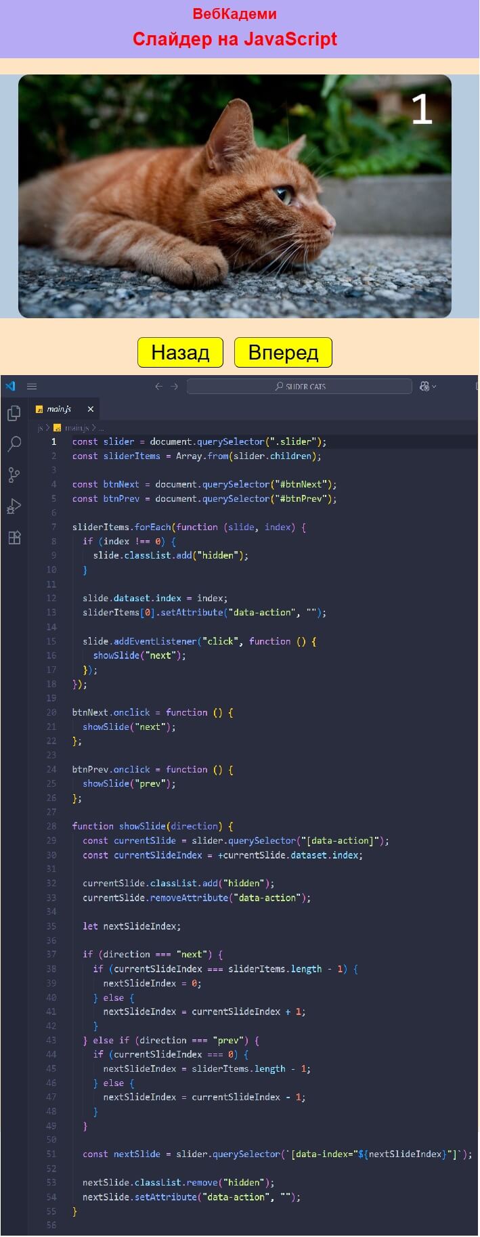480x1237 pixels.
Task: Click the Слайдер на JavaScript heading
Action: point(235,39)
